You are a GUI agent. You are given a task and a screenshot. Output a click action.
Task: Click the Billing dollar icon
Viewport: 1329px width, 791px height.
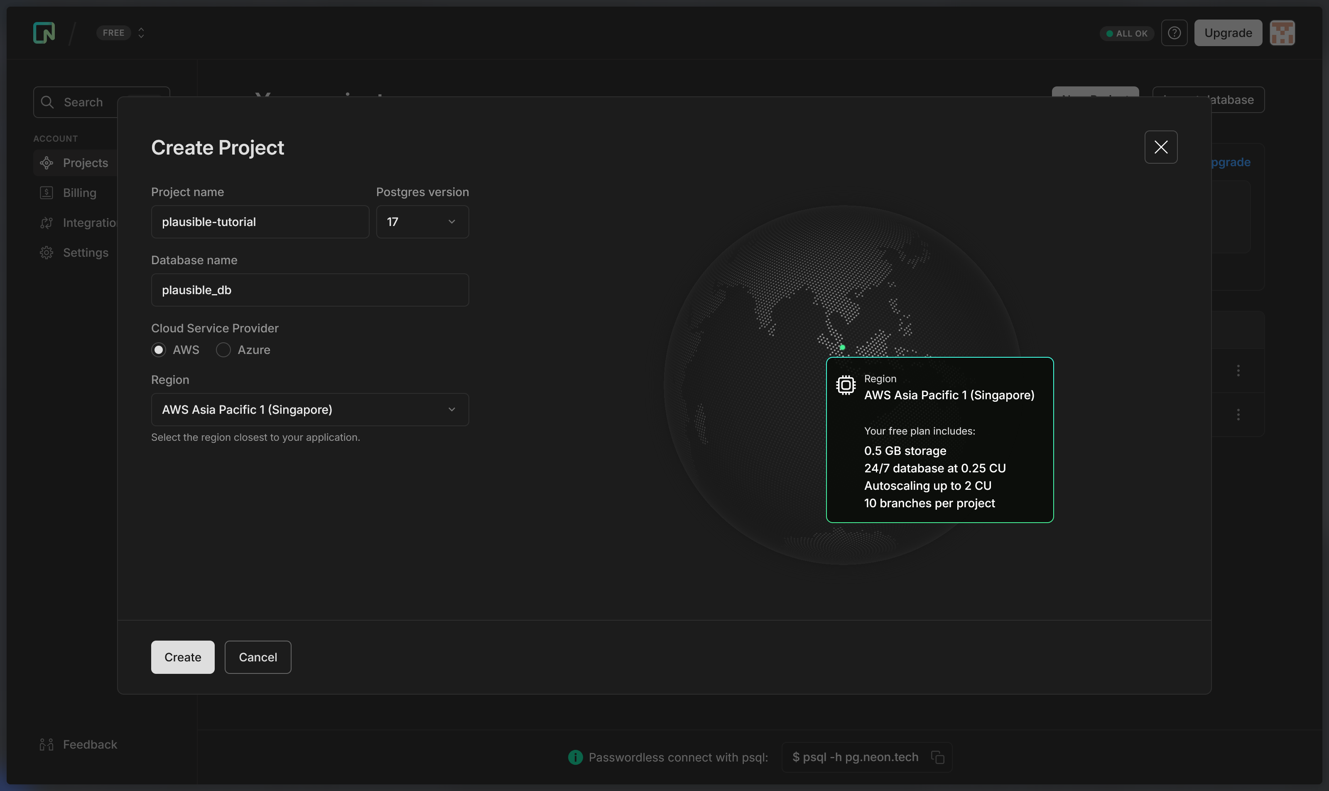(47, 192)
